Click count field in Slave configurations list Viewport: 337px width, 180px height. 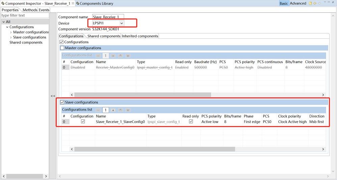click(x=106, y=110)
